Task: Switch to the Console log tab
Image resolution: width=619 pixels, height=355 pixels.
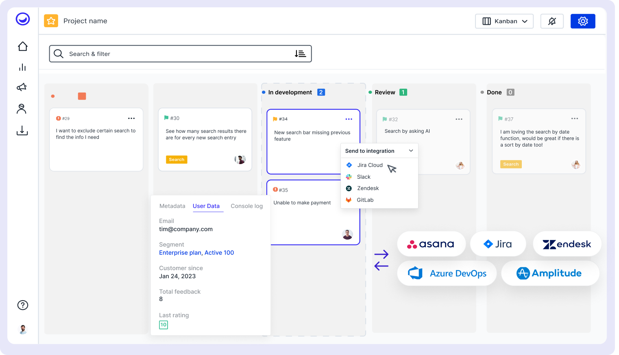Action: tap(246, 206)
